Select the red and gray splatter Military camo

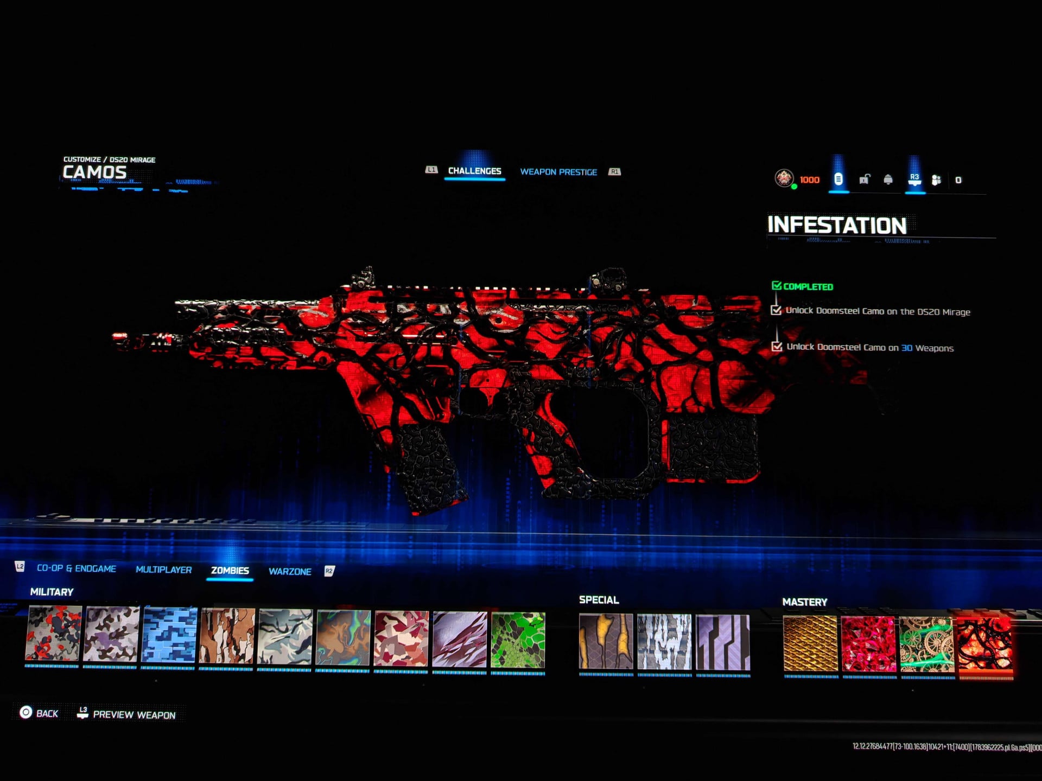[53, 633]
